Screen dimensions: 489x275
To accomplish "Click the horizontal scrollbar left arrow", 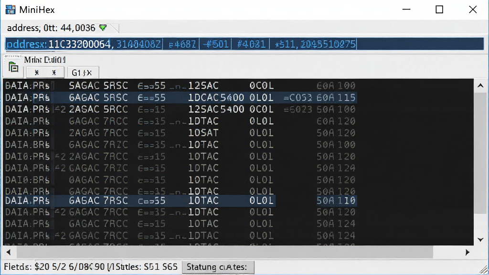I will click(9, 252).
